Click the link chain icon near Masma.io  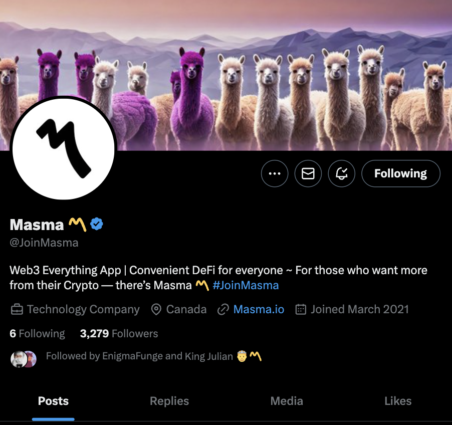pos(223,309)
